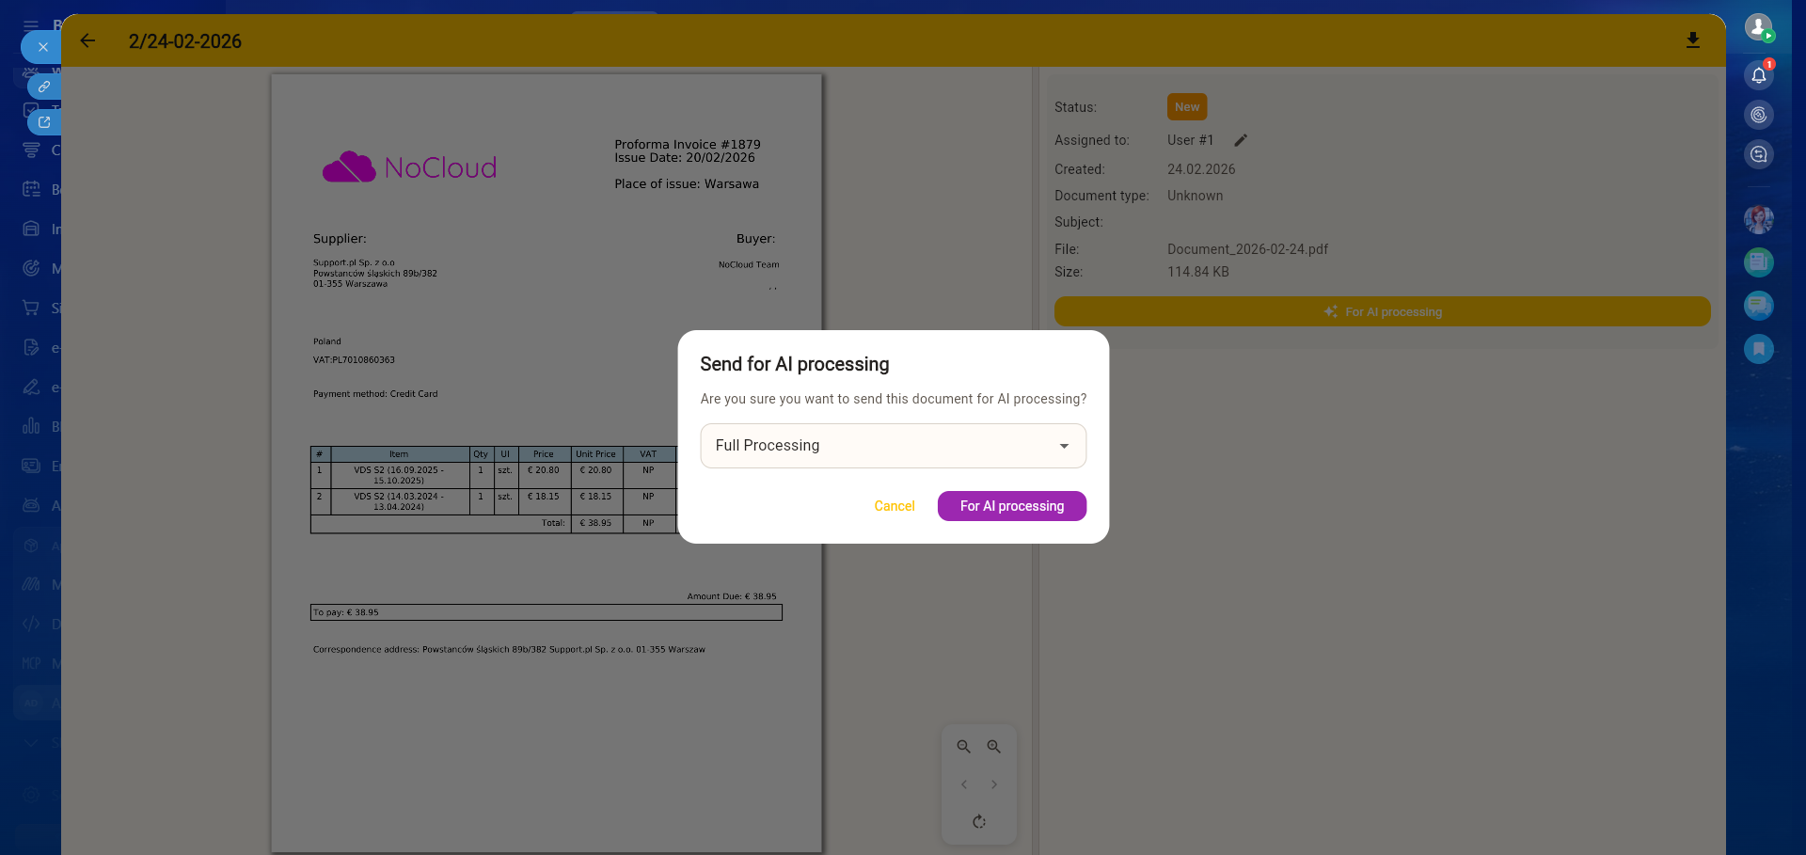
Task: Go to next page in preview
Action: click(993, 784)
